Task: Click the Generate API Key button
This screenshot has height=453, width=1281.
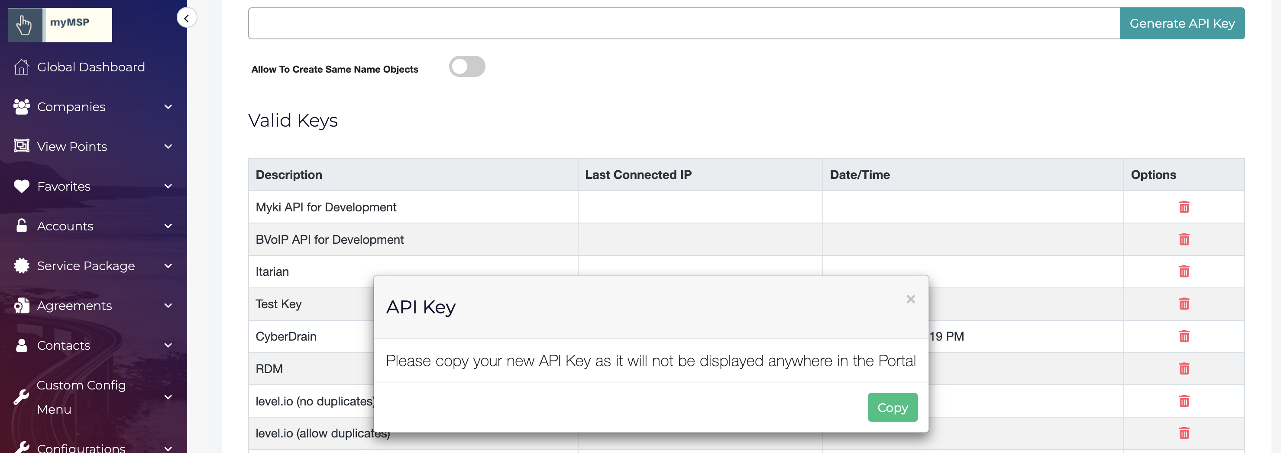Action: [1181, 23]
